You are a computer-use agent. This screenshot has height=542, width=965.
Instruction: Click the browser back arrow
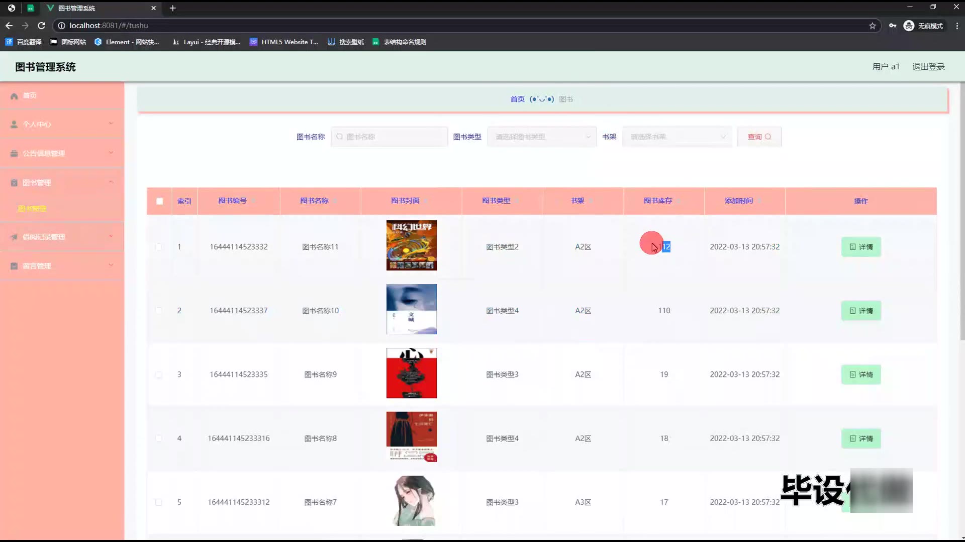(9, 26)
